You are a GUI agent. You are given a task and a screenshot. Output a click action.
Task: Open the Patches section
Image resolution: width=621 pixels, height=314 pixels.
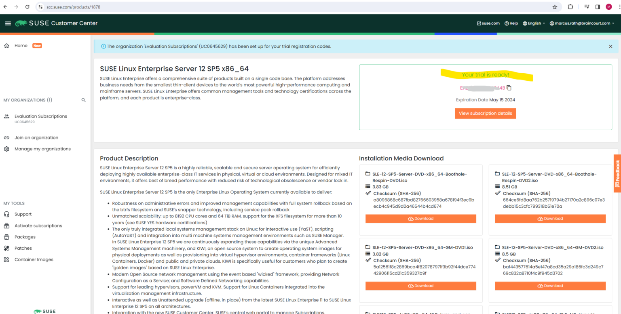tap(23, 248)
